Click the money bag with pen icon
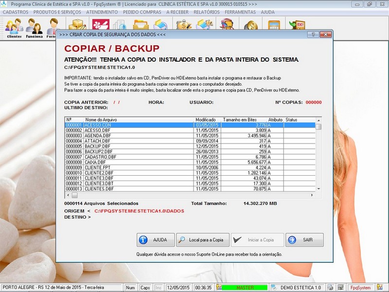 (x=184, y=24)
